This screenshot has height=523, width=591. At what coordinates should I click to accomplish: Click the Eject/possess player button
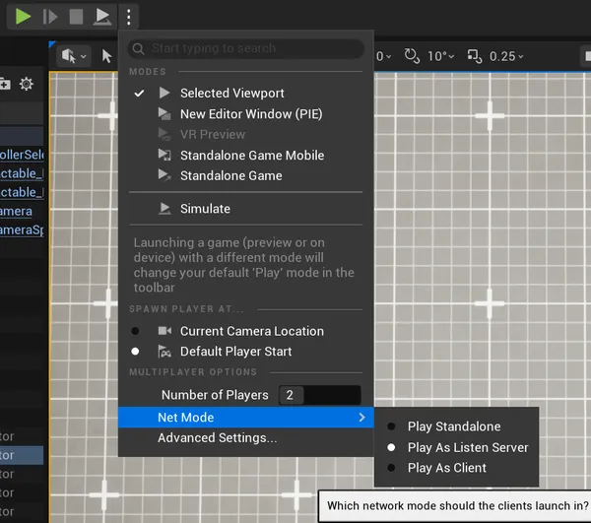pyautogui.click(x=102, y=17)
